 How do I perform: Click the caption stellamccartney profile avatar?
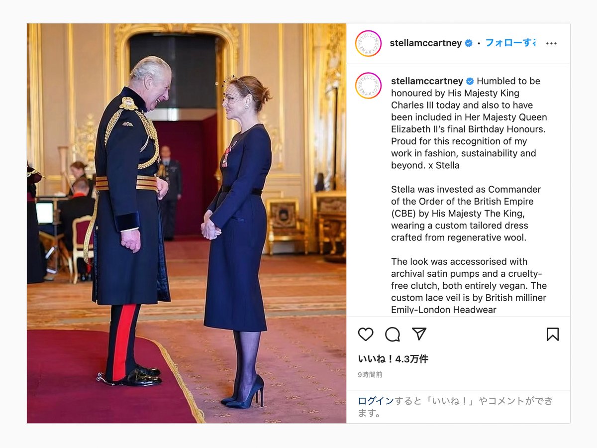pos(368,86)
